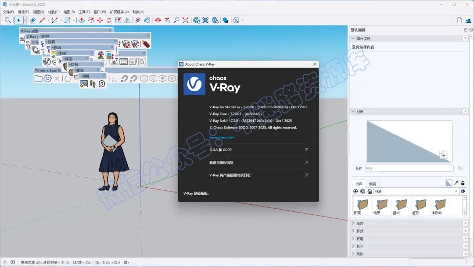
Task: Open the Pencil tool dropdown arrow
Action: [x=48, y=20]
